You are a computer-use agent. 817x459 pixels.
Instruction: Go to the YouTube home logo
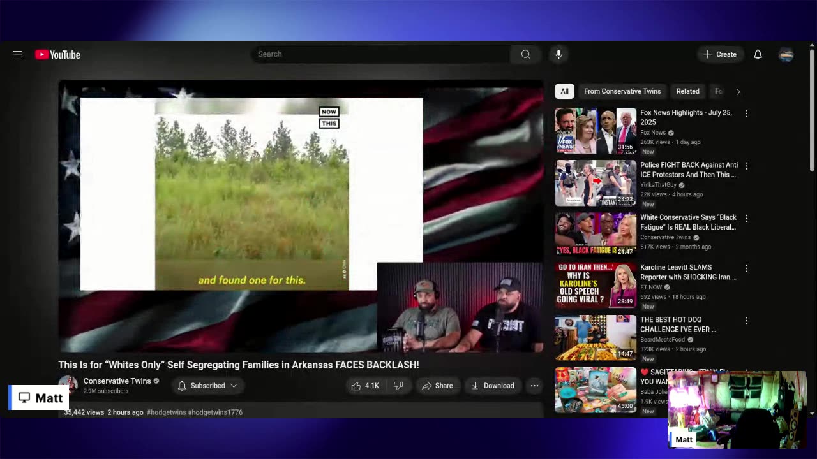57,54
